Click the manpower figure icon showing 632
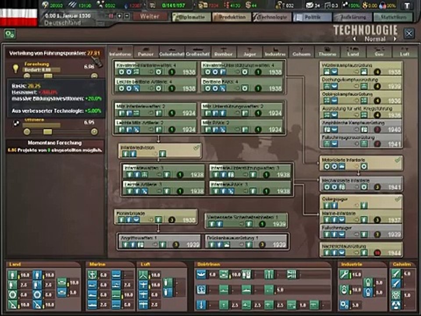The image size is (421, 316). click(279, 5)
